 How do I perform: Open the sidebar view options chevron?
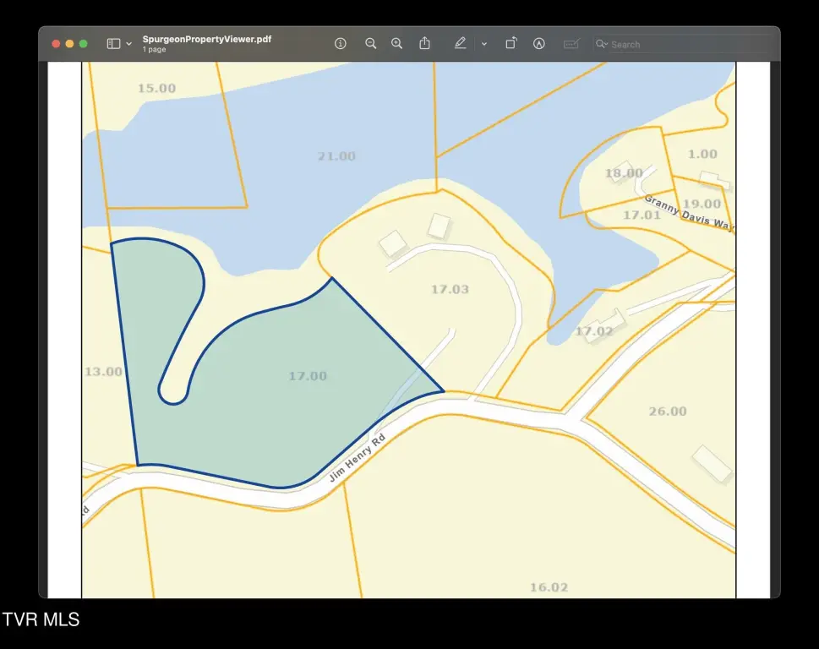(129, 44)
